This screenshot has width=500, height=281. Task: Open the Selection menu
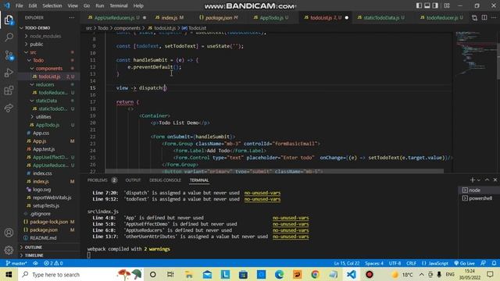52,5
